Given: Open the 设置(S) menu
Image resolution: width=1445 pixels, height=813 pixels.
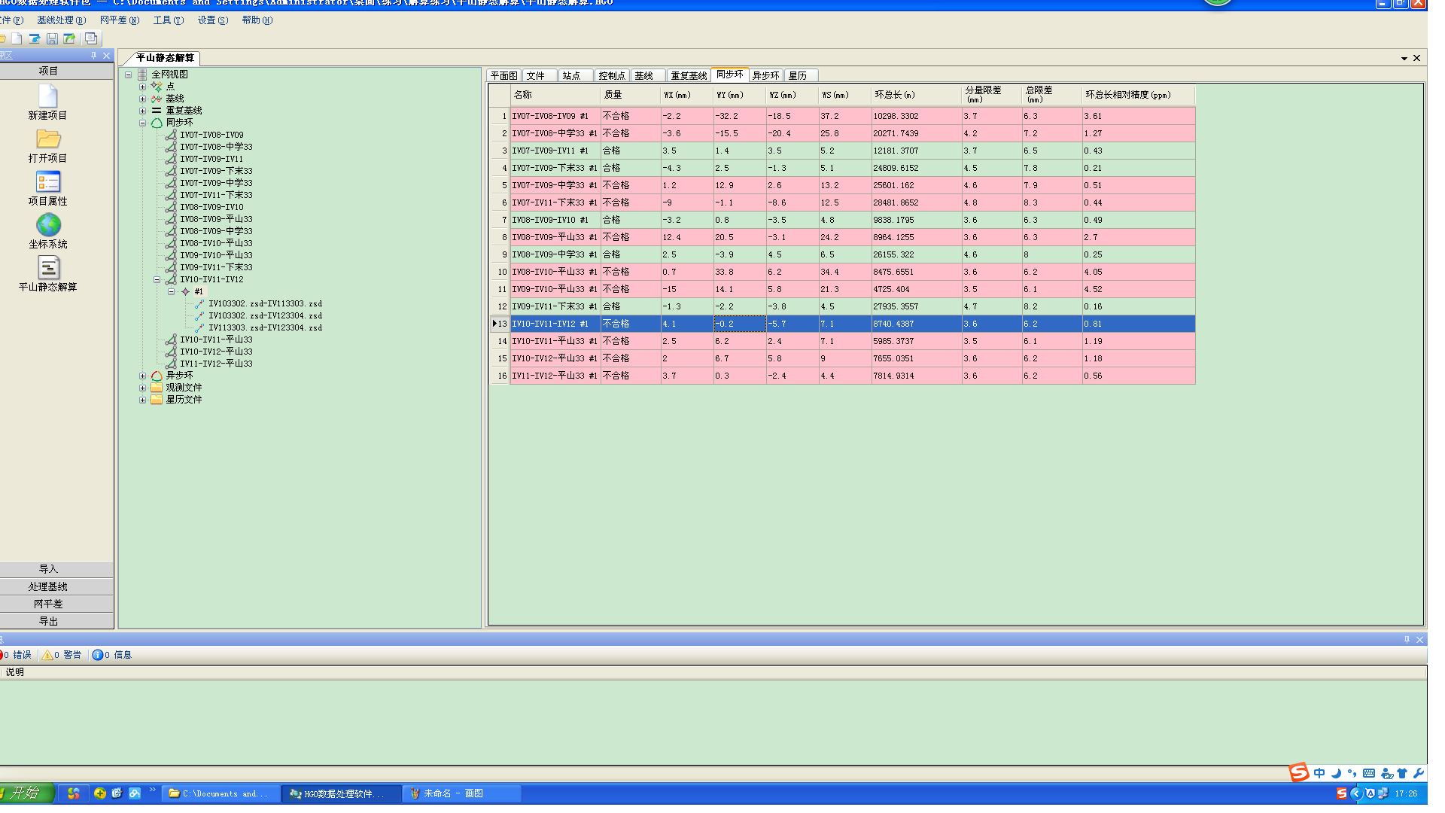Looking at the screenshot, I should 212,20.
